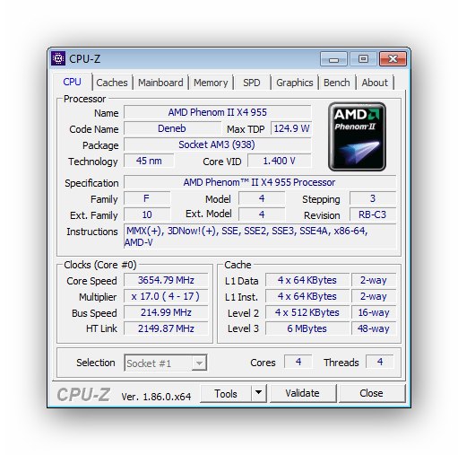Minimize the CPU-Z window

click(333, 59)
